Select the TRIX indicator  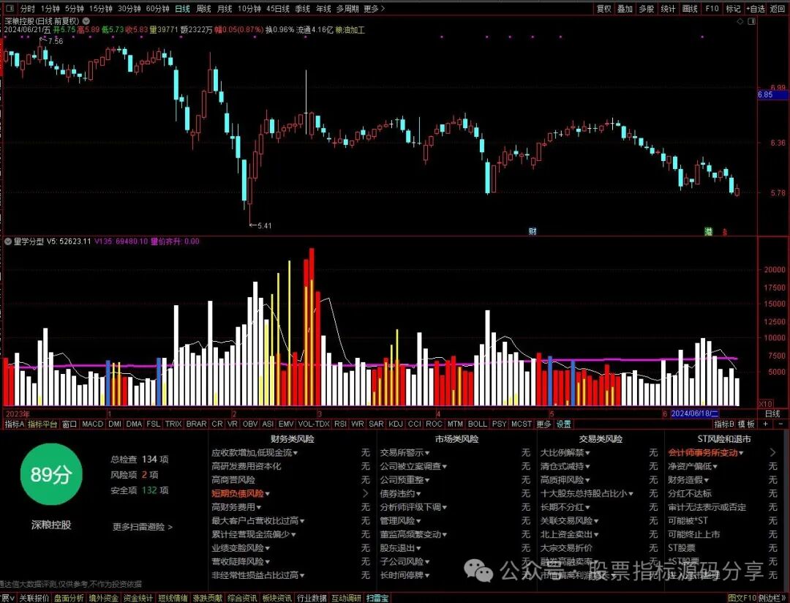pyautogui.click(x=173, y=424)
